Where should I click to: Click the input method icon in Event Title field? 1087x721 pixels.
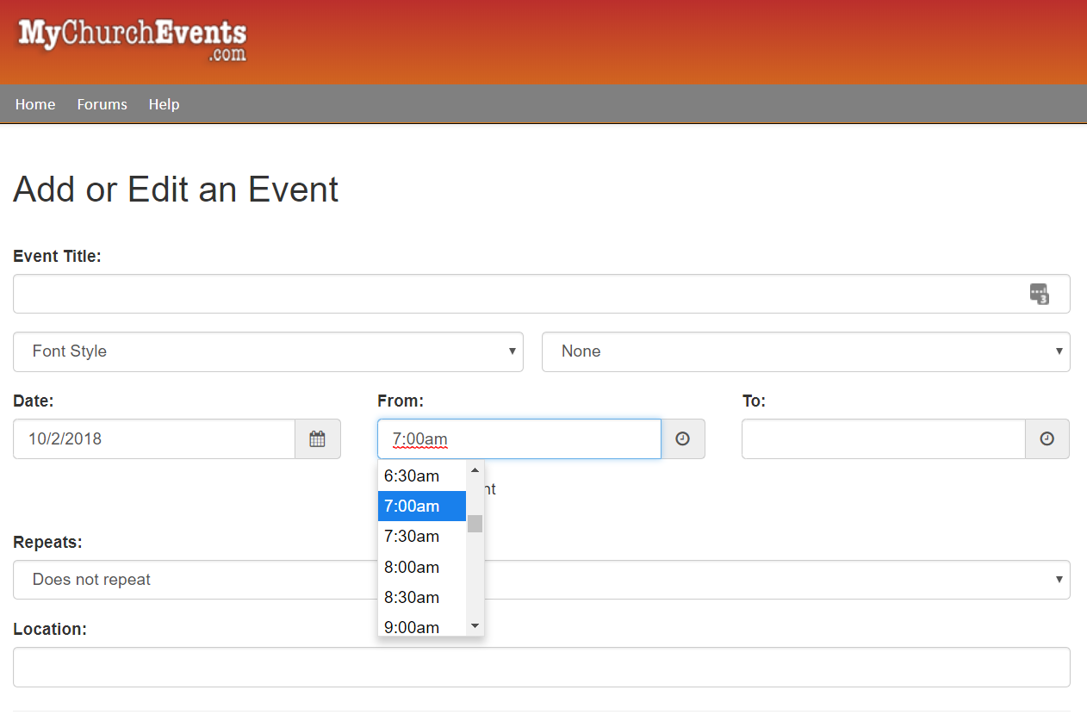click(x=1040, y=294)
